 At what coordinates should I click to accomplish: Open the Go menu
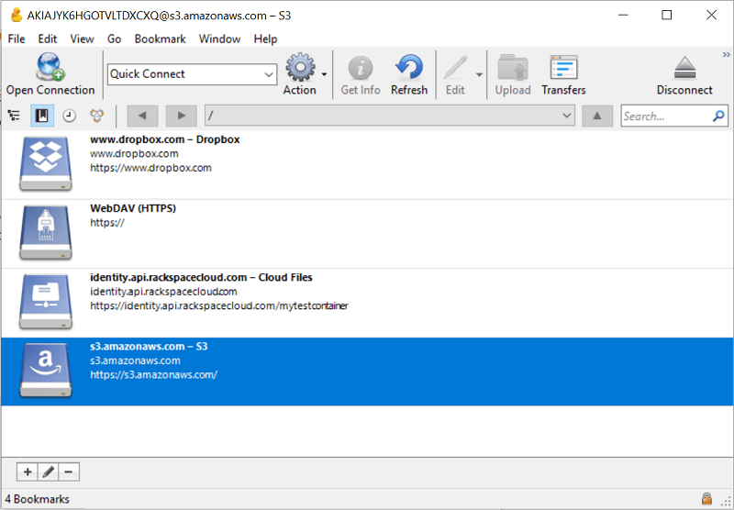click(114, 39)
